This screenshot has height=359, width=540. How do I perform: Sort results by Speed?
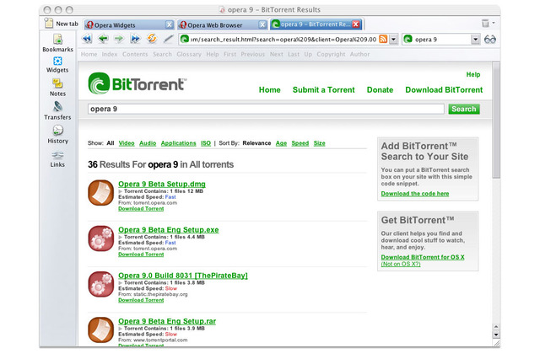pos(300,143)
